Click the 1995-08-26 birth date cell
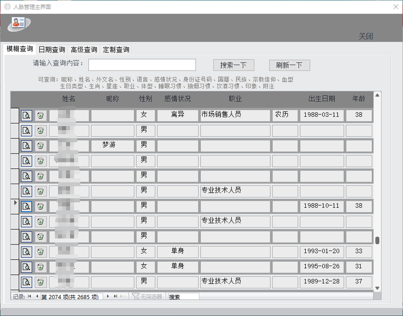This screenshot has height=316, width=403. [322, 267]
